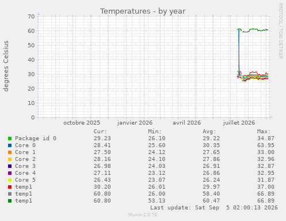Click the 'Avg:' column header
Image resolution: width=286 pixels, height=221 pixels.
[209, 132]
